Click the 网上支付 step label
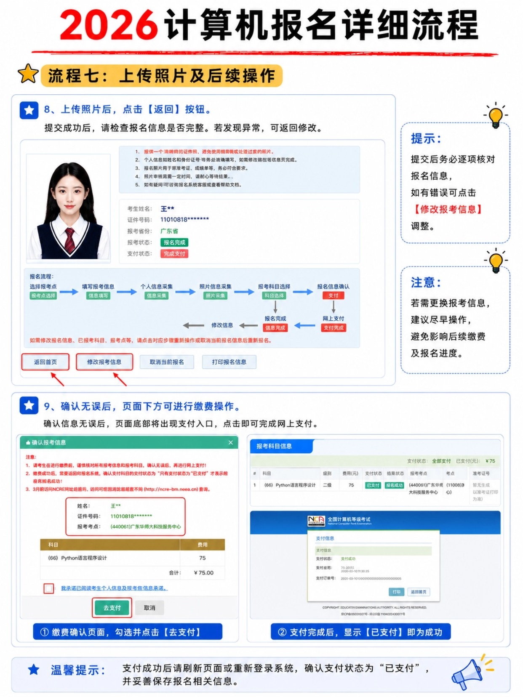The image size is (523, 697). tap(334, 318)
